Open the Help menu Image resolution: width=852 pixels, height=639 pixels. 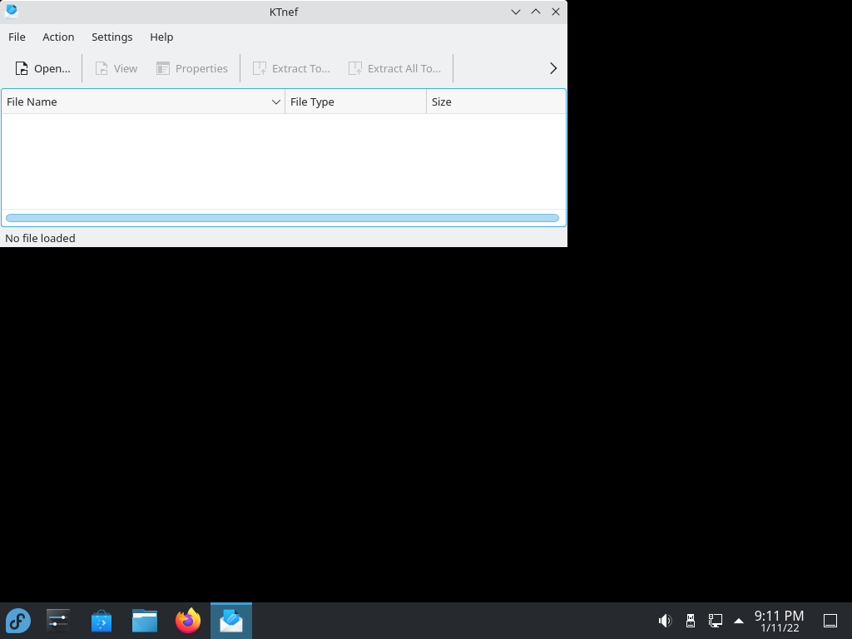click(161, 37)
